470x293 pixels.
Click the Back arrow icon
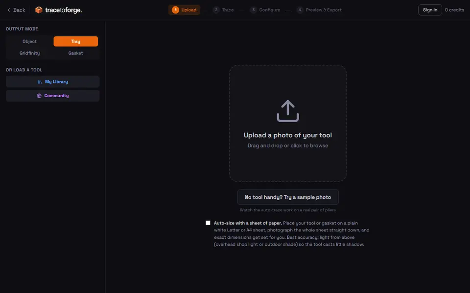click(9, 10)
